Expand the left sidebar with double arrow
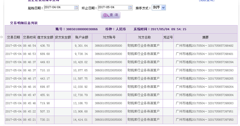The height and width of the screenshot is (126, 240). click(x=2, y=37)
